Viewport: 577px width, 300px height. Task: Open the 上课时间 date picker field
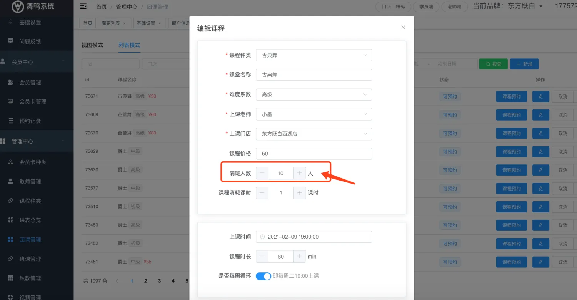(x=314, y=237)
